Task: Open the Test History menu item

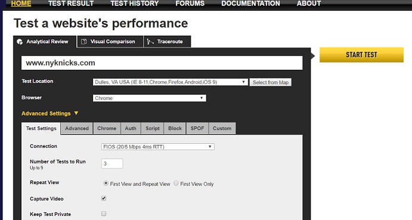Action: coord(135,4)
